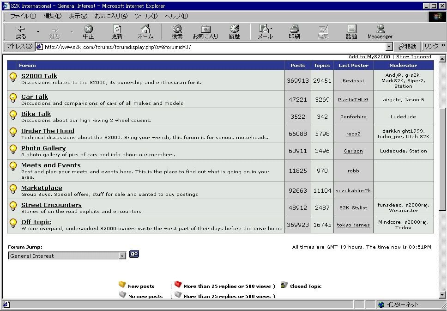Screen dimensions: 447x311
Task: Open the Help menu
Action: [x=176, y=16]
